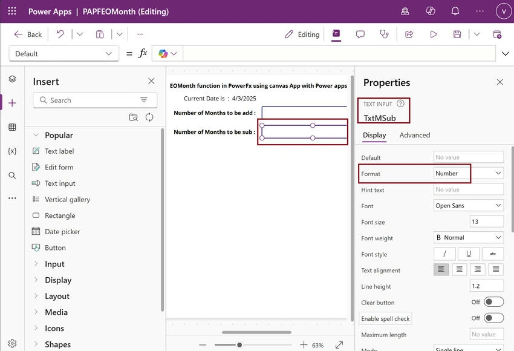Open the Comments speech bubble icon
Image resolution: width=514 pixels, height=351 pixels.
[x=360, y=34]
